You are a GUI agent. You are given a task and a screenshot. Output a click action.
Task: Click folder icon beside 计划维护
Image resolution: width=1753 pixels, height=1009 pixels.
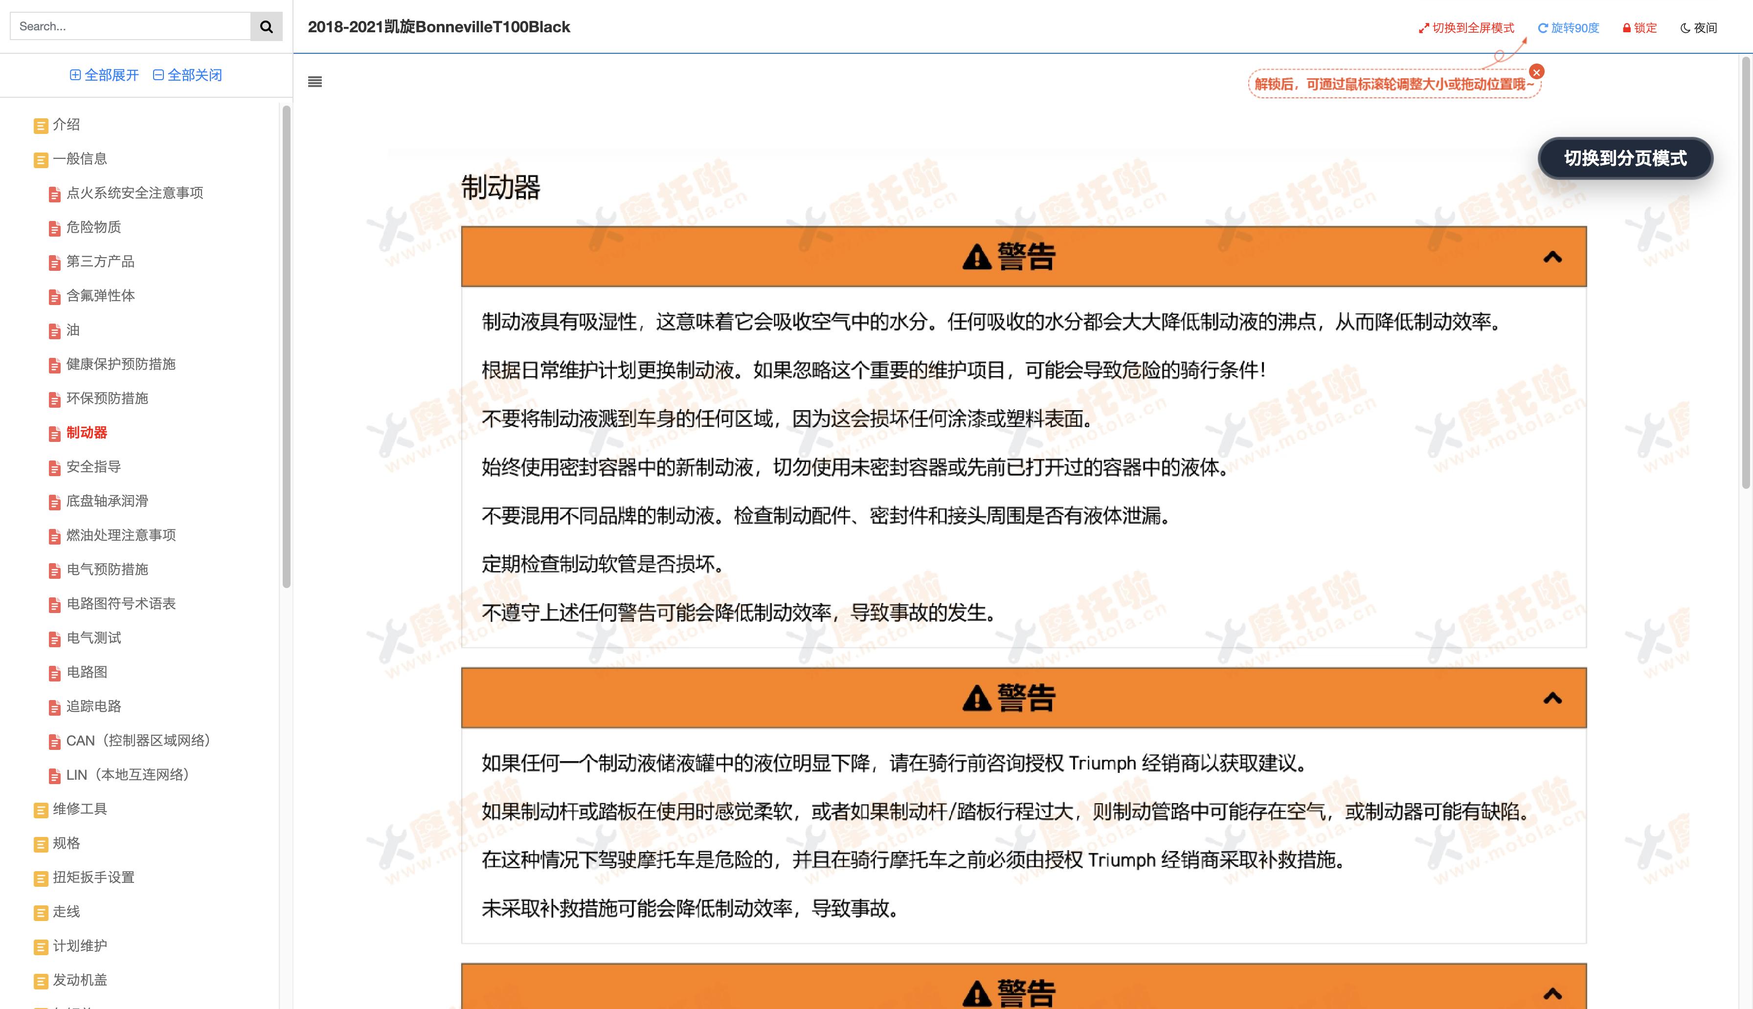coord(41,947)
